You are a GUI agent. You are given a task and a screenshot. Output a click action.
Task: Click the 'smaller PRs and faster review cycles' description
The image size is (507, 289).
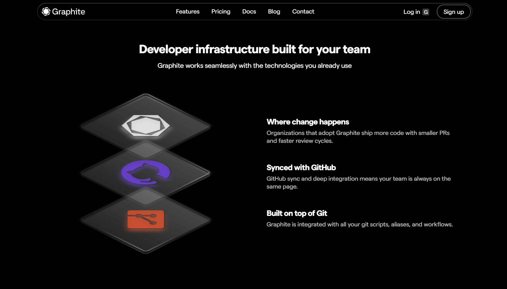[x=358, y=137]
